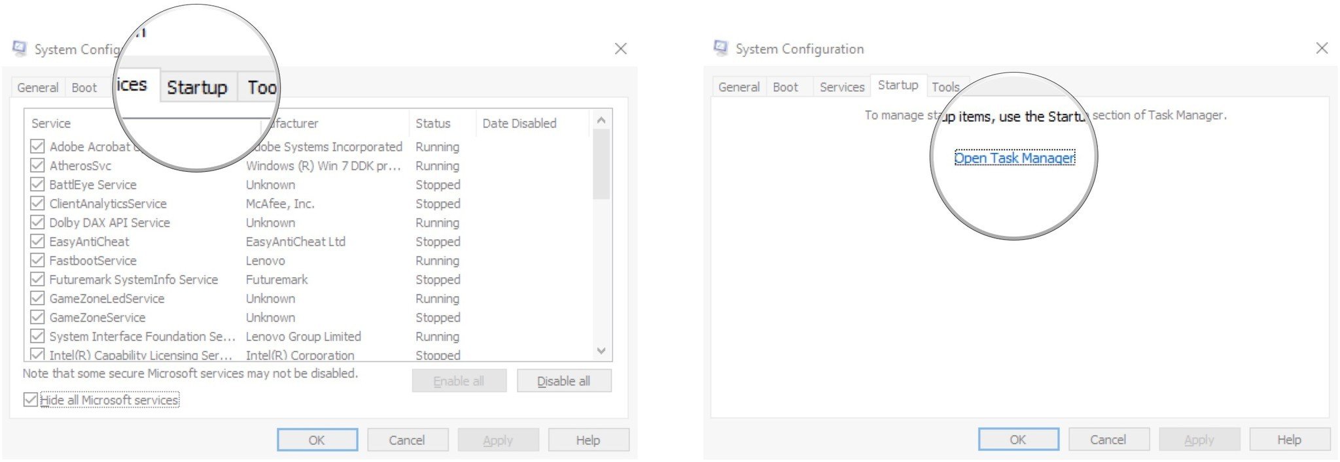Click Help in the Open Task Manager window
This screenshot has width=1340, height=462.
pyautogui.click(x=1288, y=440)
